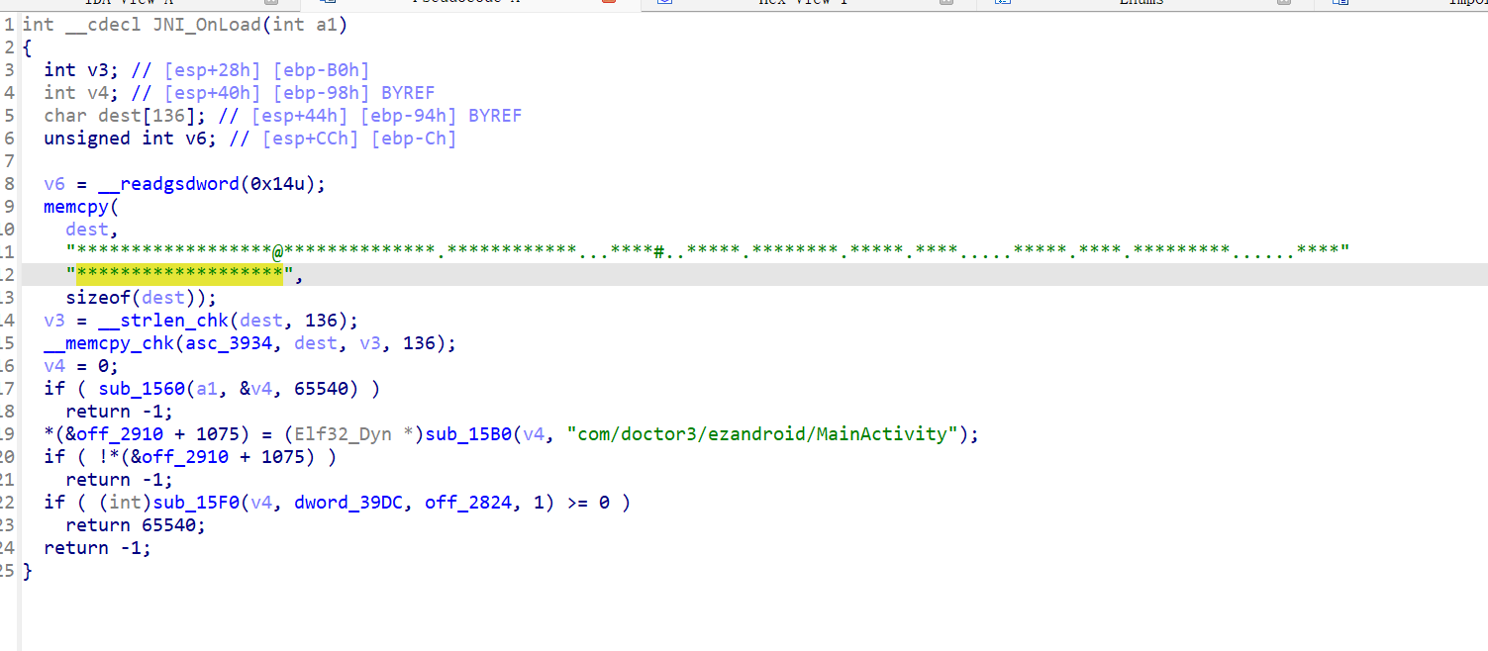Close the Enums tab
Image resolution: width=1488 pixels, height=651 pixels.
1284,3
